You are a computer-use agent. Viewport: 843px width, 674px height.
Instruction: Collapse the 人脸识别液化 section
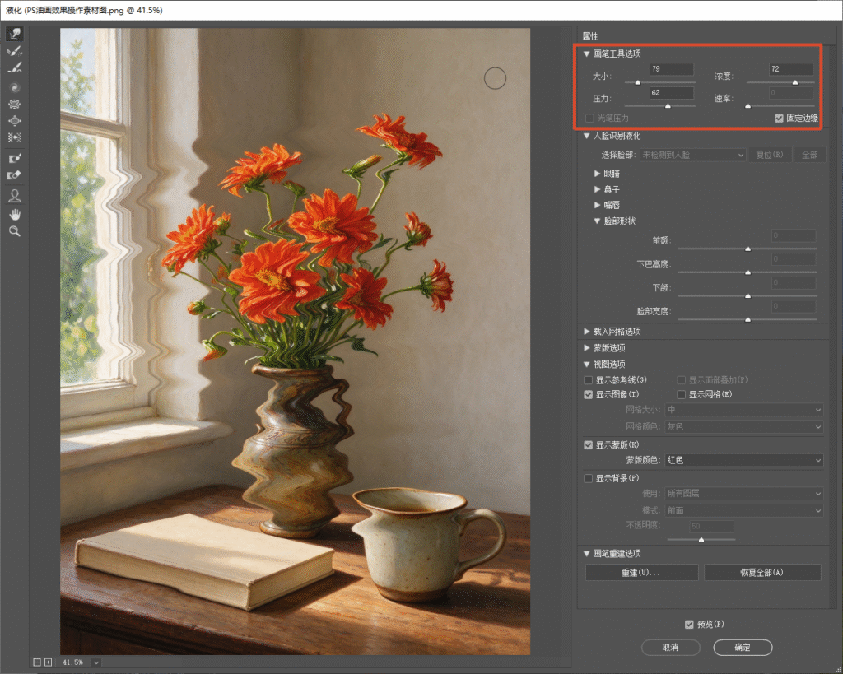586,136
